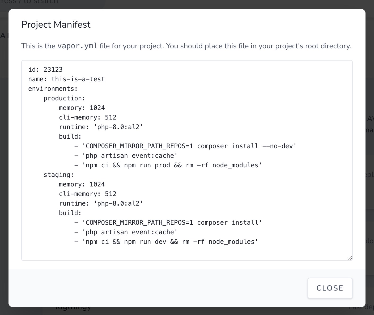Viewport: 374px width, 315px height.
Task: Click the 'npm run dev' build line
Action: point(166,242)
